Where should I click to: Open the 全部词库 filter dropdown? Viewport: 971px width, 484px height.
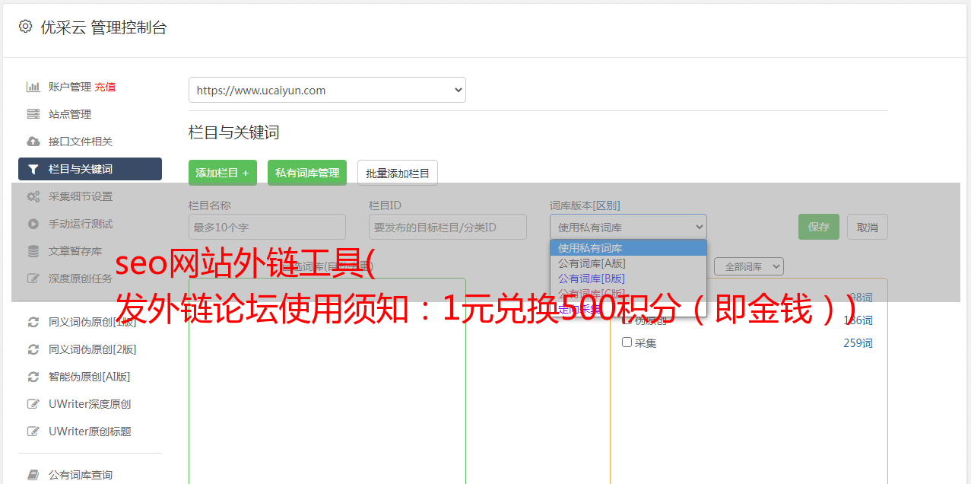748,266
